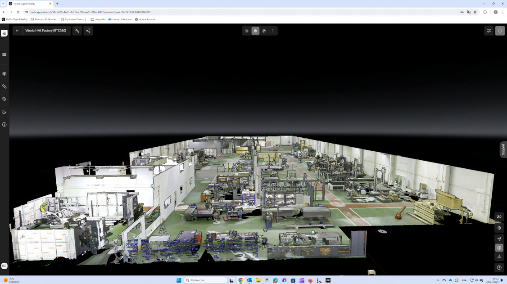Image resolution: width=507 pixels, height=284 pixels.
Task: Expand the Support side tab
Action: pos(503,149)
